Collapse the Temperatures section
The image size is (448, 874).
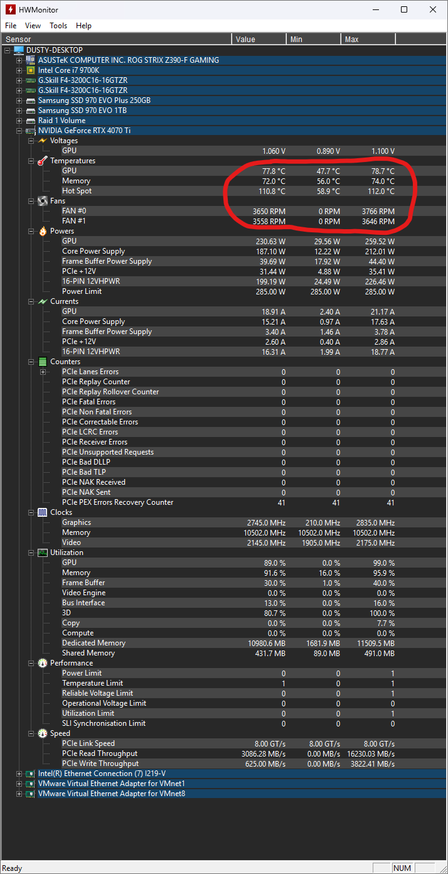coord(31,161)
